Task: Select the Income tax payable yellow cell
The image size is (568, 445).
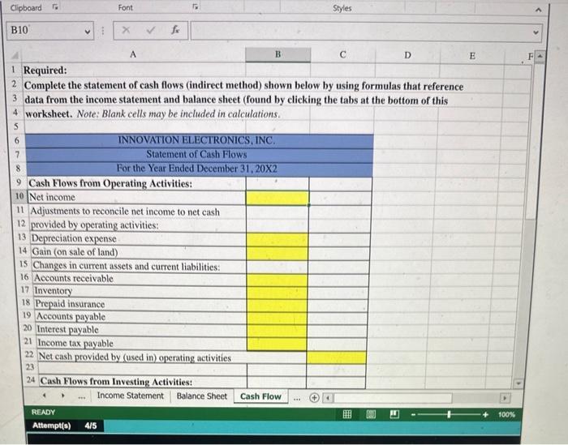Action: (277, 344)
